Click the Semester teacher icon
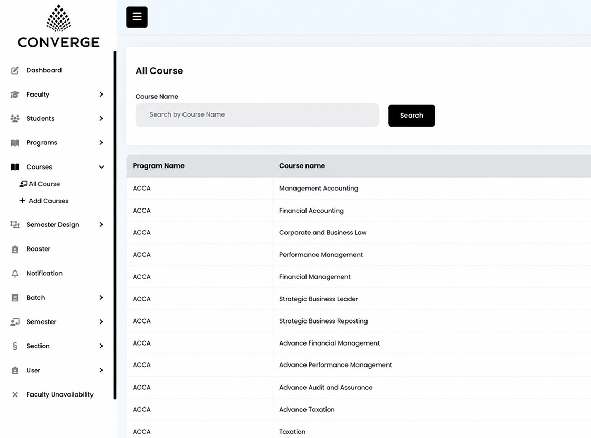 (15, 322)
